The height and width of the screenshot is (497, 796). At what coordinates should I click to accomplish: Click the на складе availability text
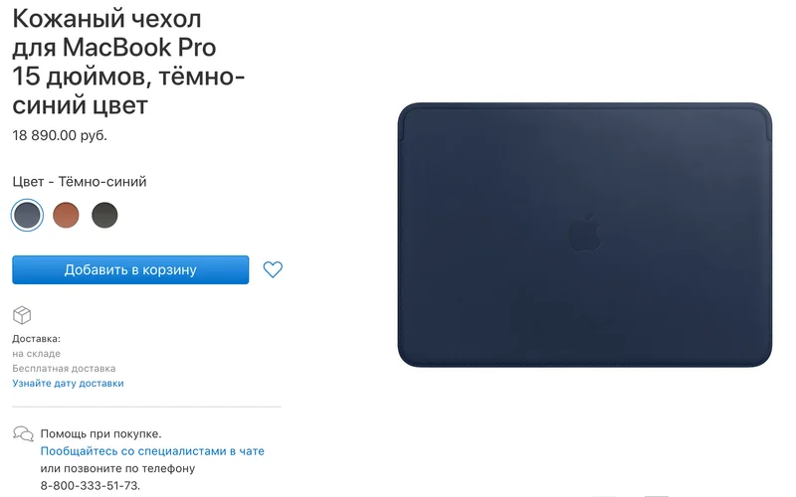[36, 354]
